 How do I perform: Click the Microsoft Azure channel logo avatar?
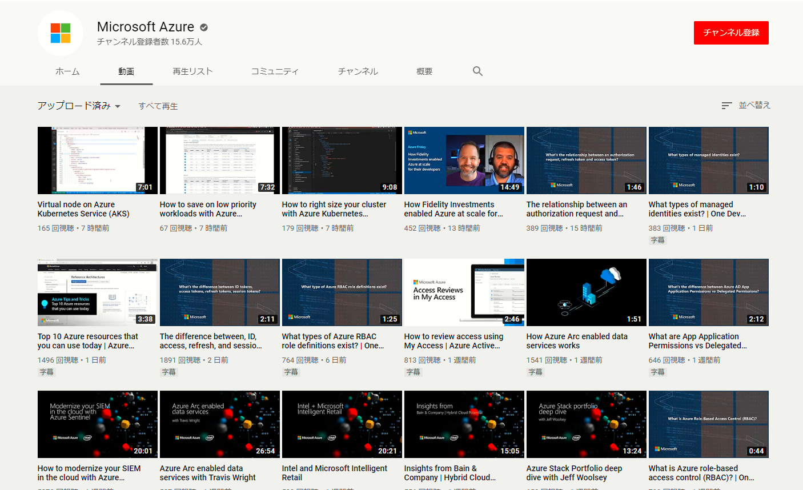(61, 33)
